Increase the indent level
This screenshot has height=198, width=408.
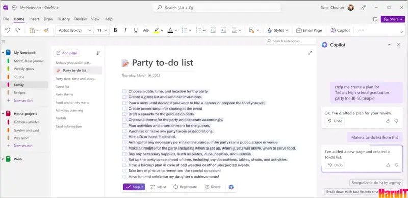point(223,30)
